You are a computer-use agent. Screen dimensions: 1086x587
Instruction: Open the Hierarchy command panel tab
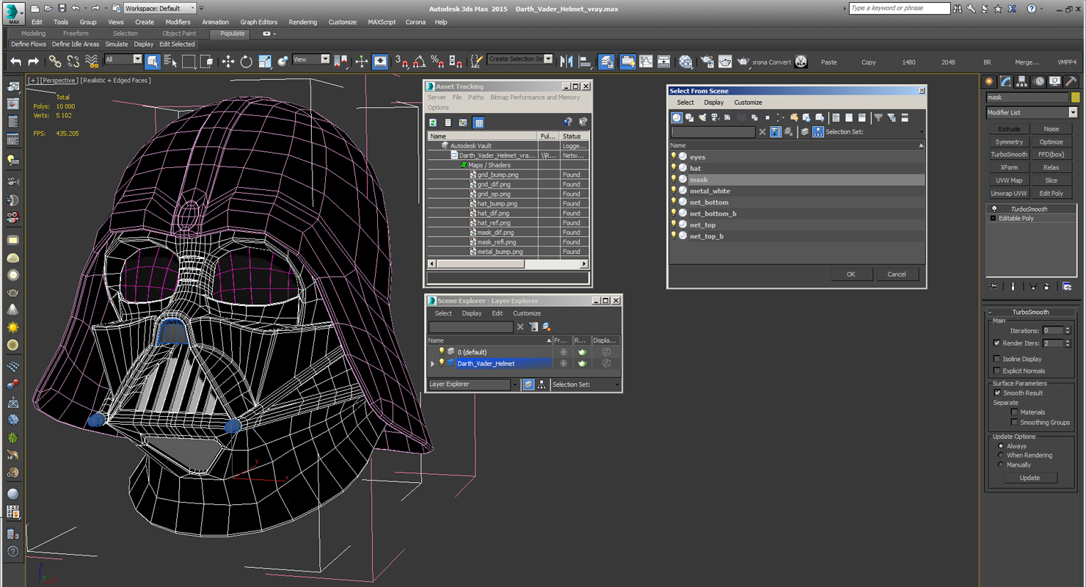pyautogui.click(x=1022, y=81)
